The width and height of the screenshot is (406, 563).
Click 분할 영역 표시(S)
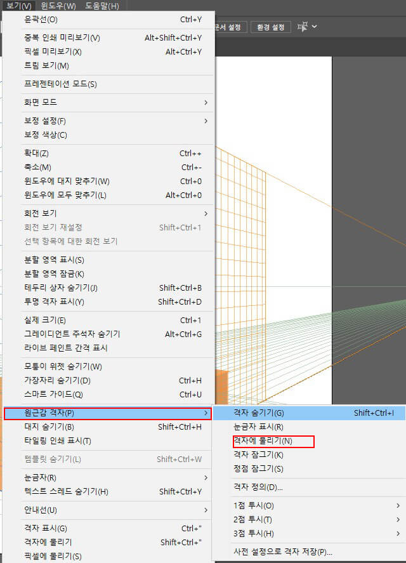click(x=108, y=260)
